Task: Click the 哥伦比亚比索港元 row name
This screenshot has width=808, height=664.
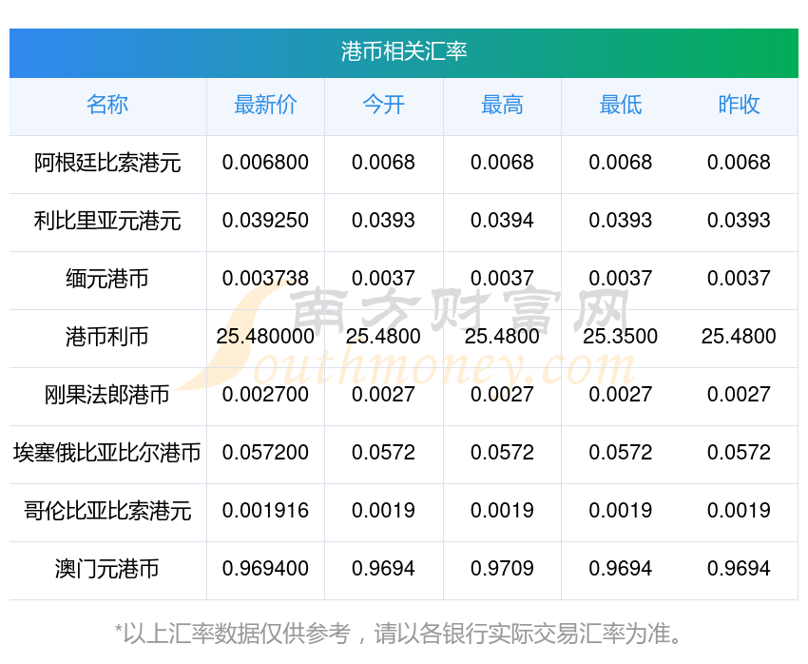Action: (x=107, y=511)
